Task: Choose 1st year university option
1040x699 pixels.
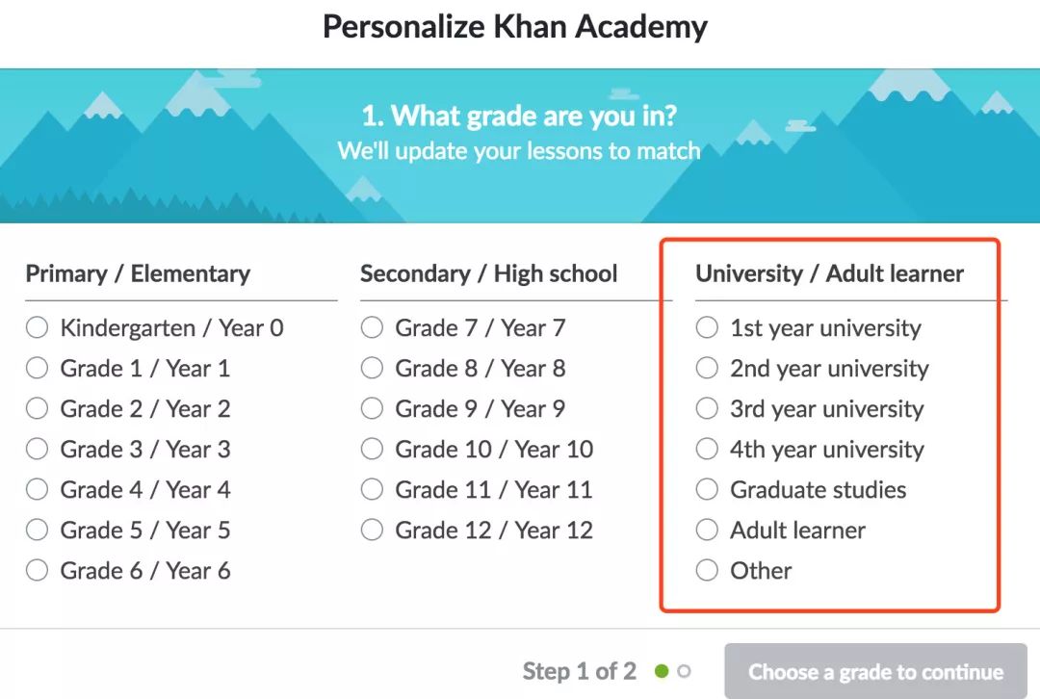Action: pyautogui.click(x=708, y=328)
